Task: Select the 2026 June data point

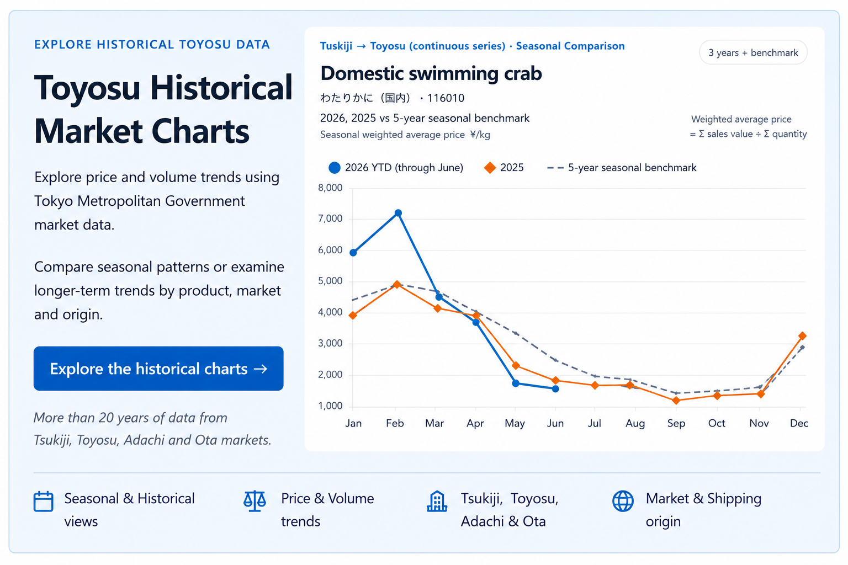Action: pyautogui.click(x=555, y=389)
